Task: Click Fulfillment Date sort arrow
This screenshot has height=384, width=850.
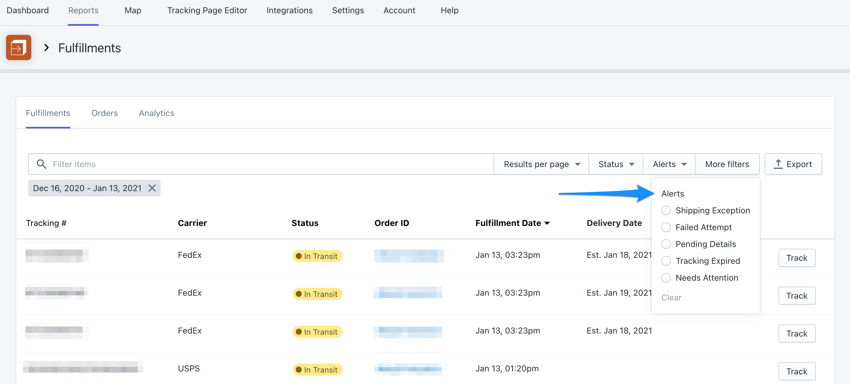Action: point(547,223)
